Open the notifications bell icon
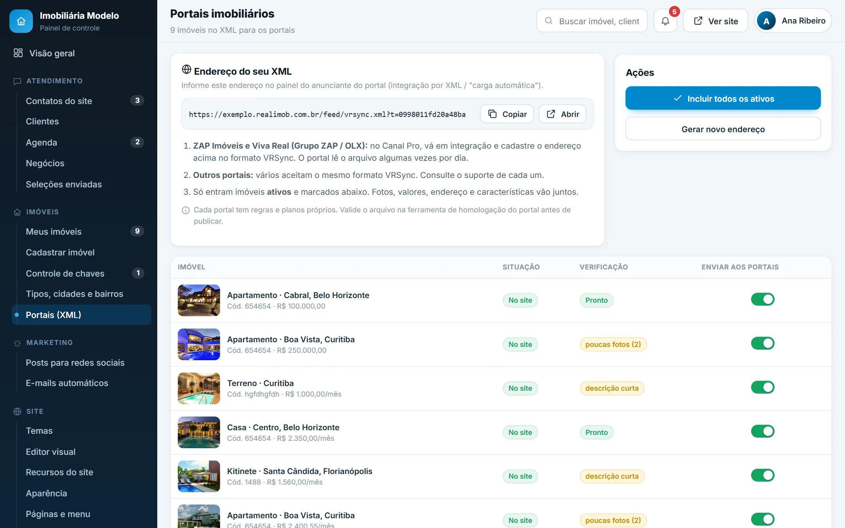 click(665, 21)
